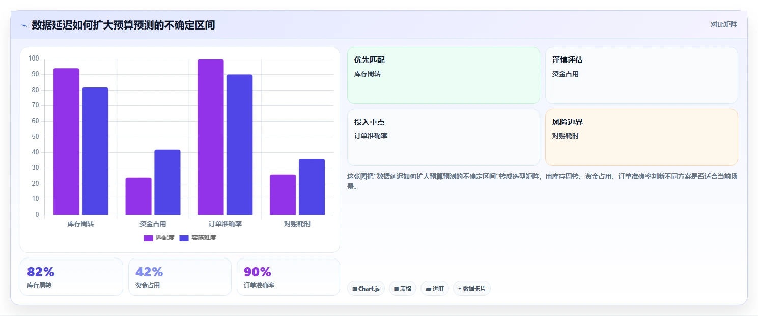Image resolution: width=758 pixels, height=316 pixels.
Task: Click the 订单准确率 x-axis label
Action: [x=225, y=224]
